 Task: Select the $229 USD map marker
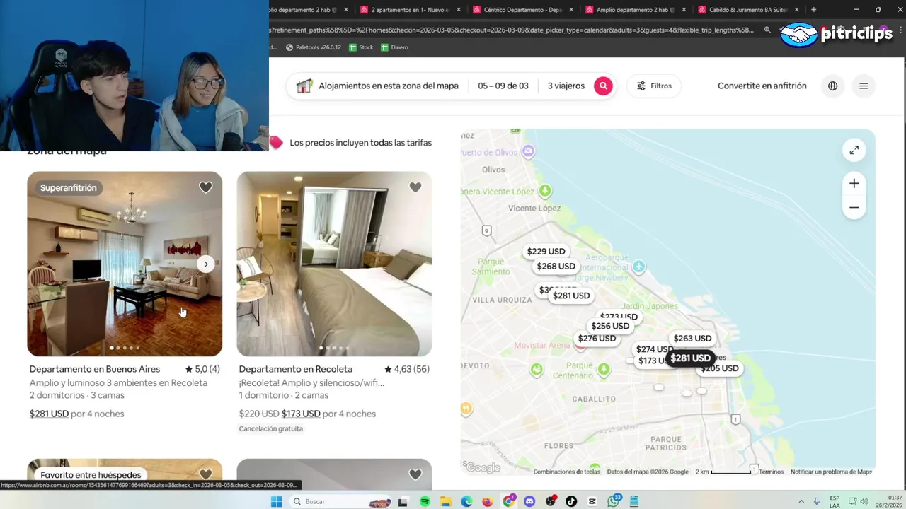[546, 252]
